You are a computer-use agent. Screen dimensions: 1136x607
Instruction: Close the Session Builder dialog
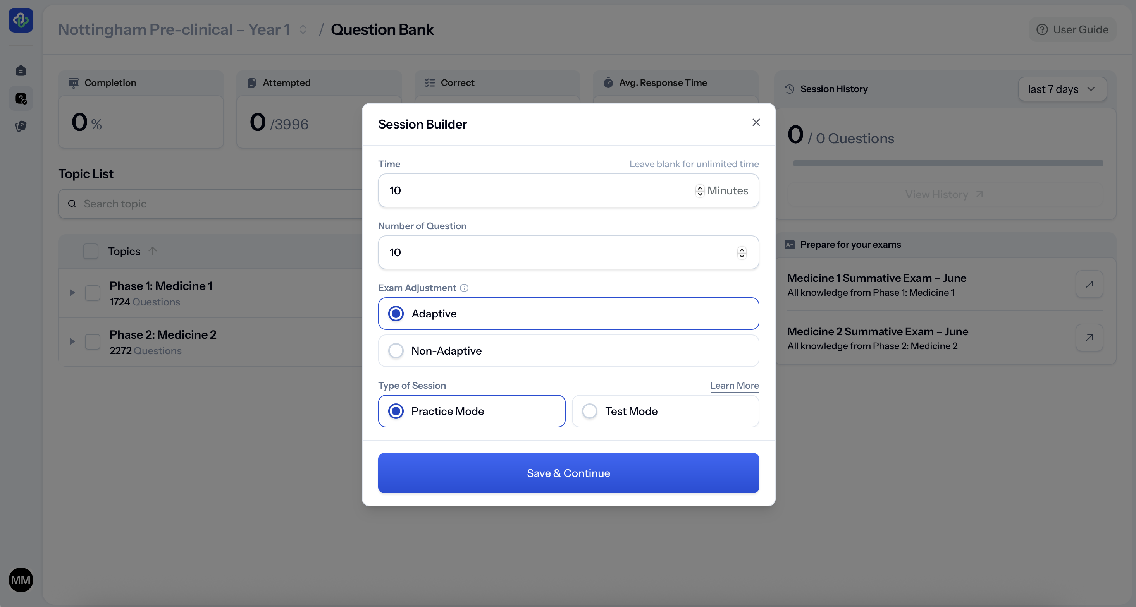(x=756, y=122)
